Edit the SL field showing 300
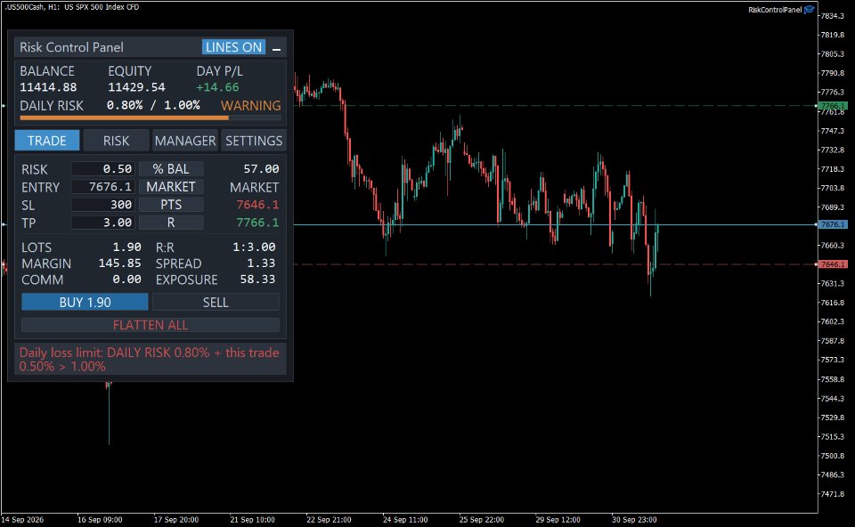The image size is (855, 527). [103, 205]
